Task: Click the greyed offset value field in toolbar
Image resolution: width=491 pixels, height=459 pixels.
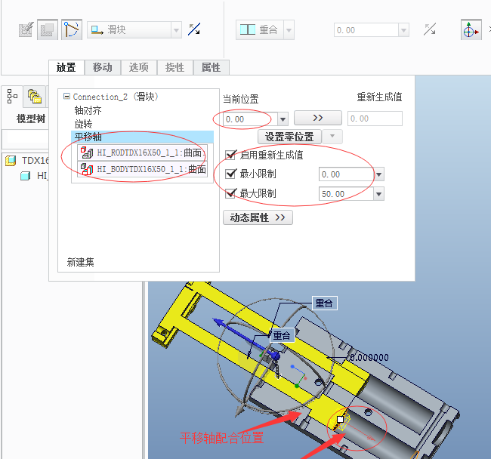Action: (366, 30)
